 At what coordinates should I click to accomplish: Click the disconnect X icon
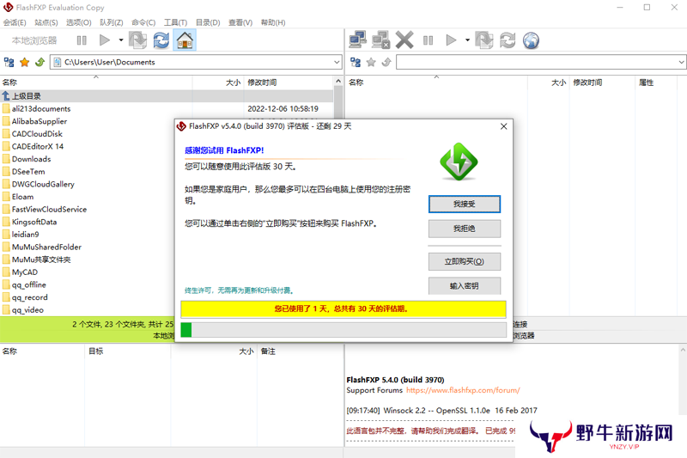[404, 40]
